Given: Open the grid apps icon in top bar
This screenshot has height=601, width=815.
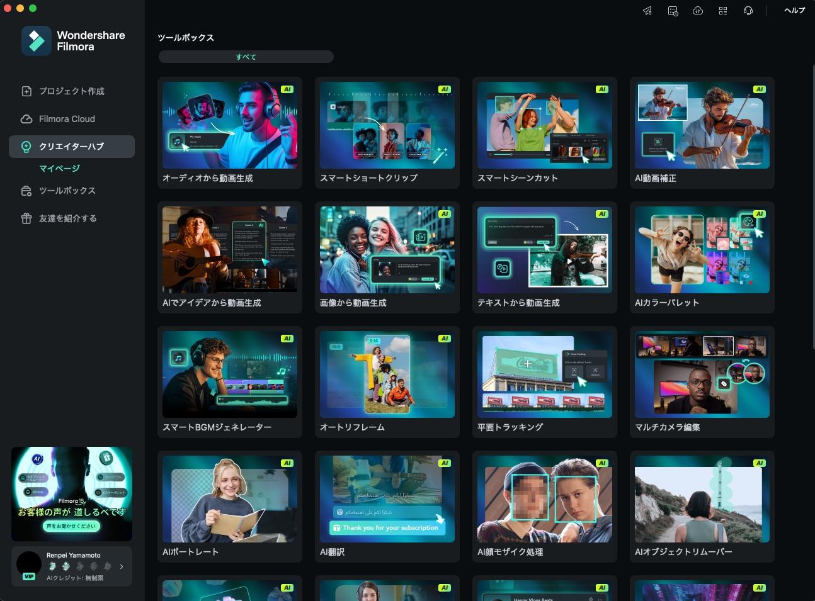Looking at the screenshot, I should point(723,11).
